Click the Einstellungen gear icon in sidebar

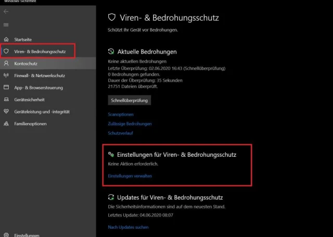(6, 235)
